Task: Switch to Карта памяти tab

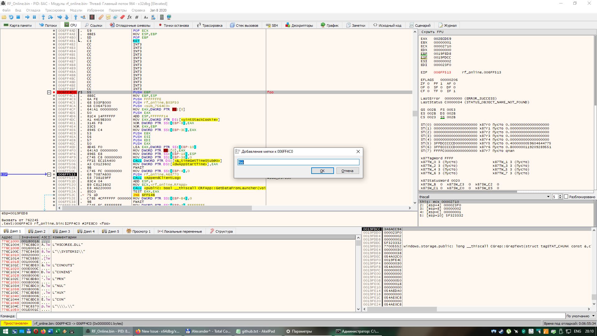Action: point(18,26)
